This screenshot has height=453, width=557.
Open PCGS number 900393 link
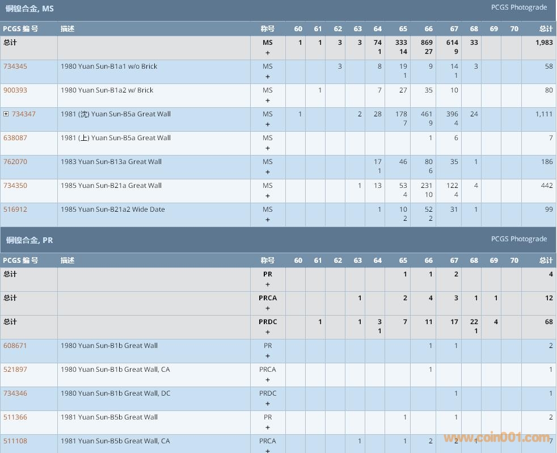[x=15, y=90]
